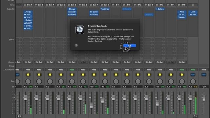The width and height of the screenshot is (210, 118).
Task: Click the yellow channel icon on Bus 7 strip
Action: coord(94,75)
